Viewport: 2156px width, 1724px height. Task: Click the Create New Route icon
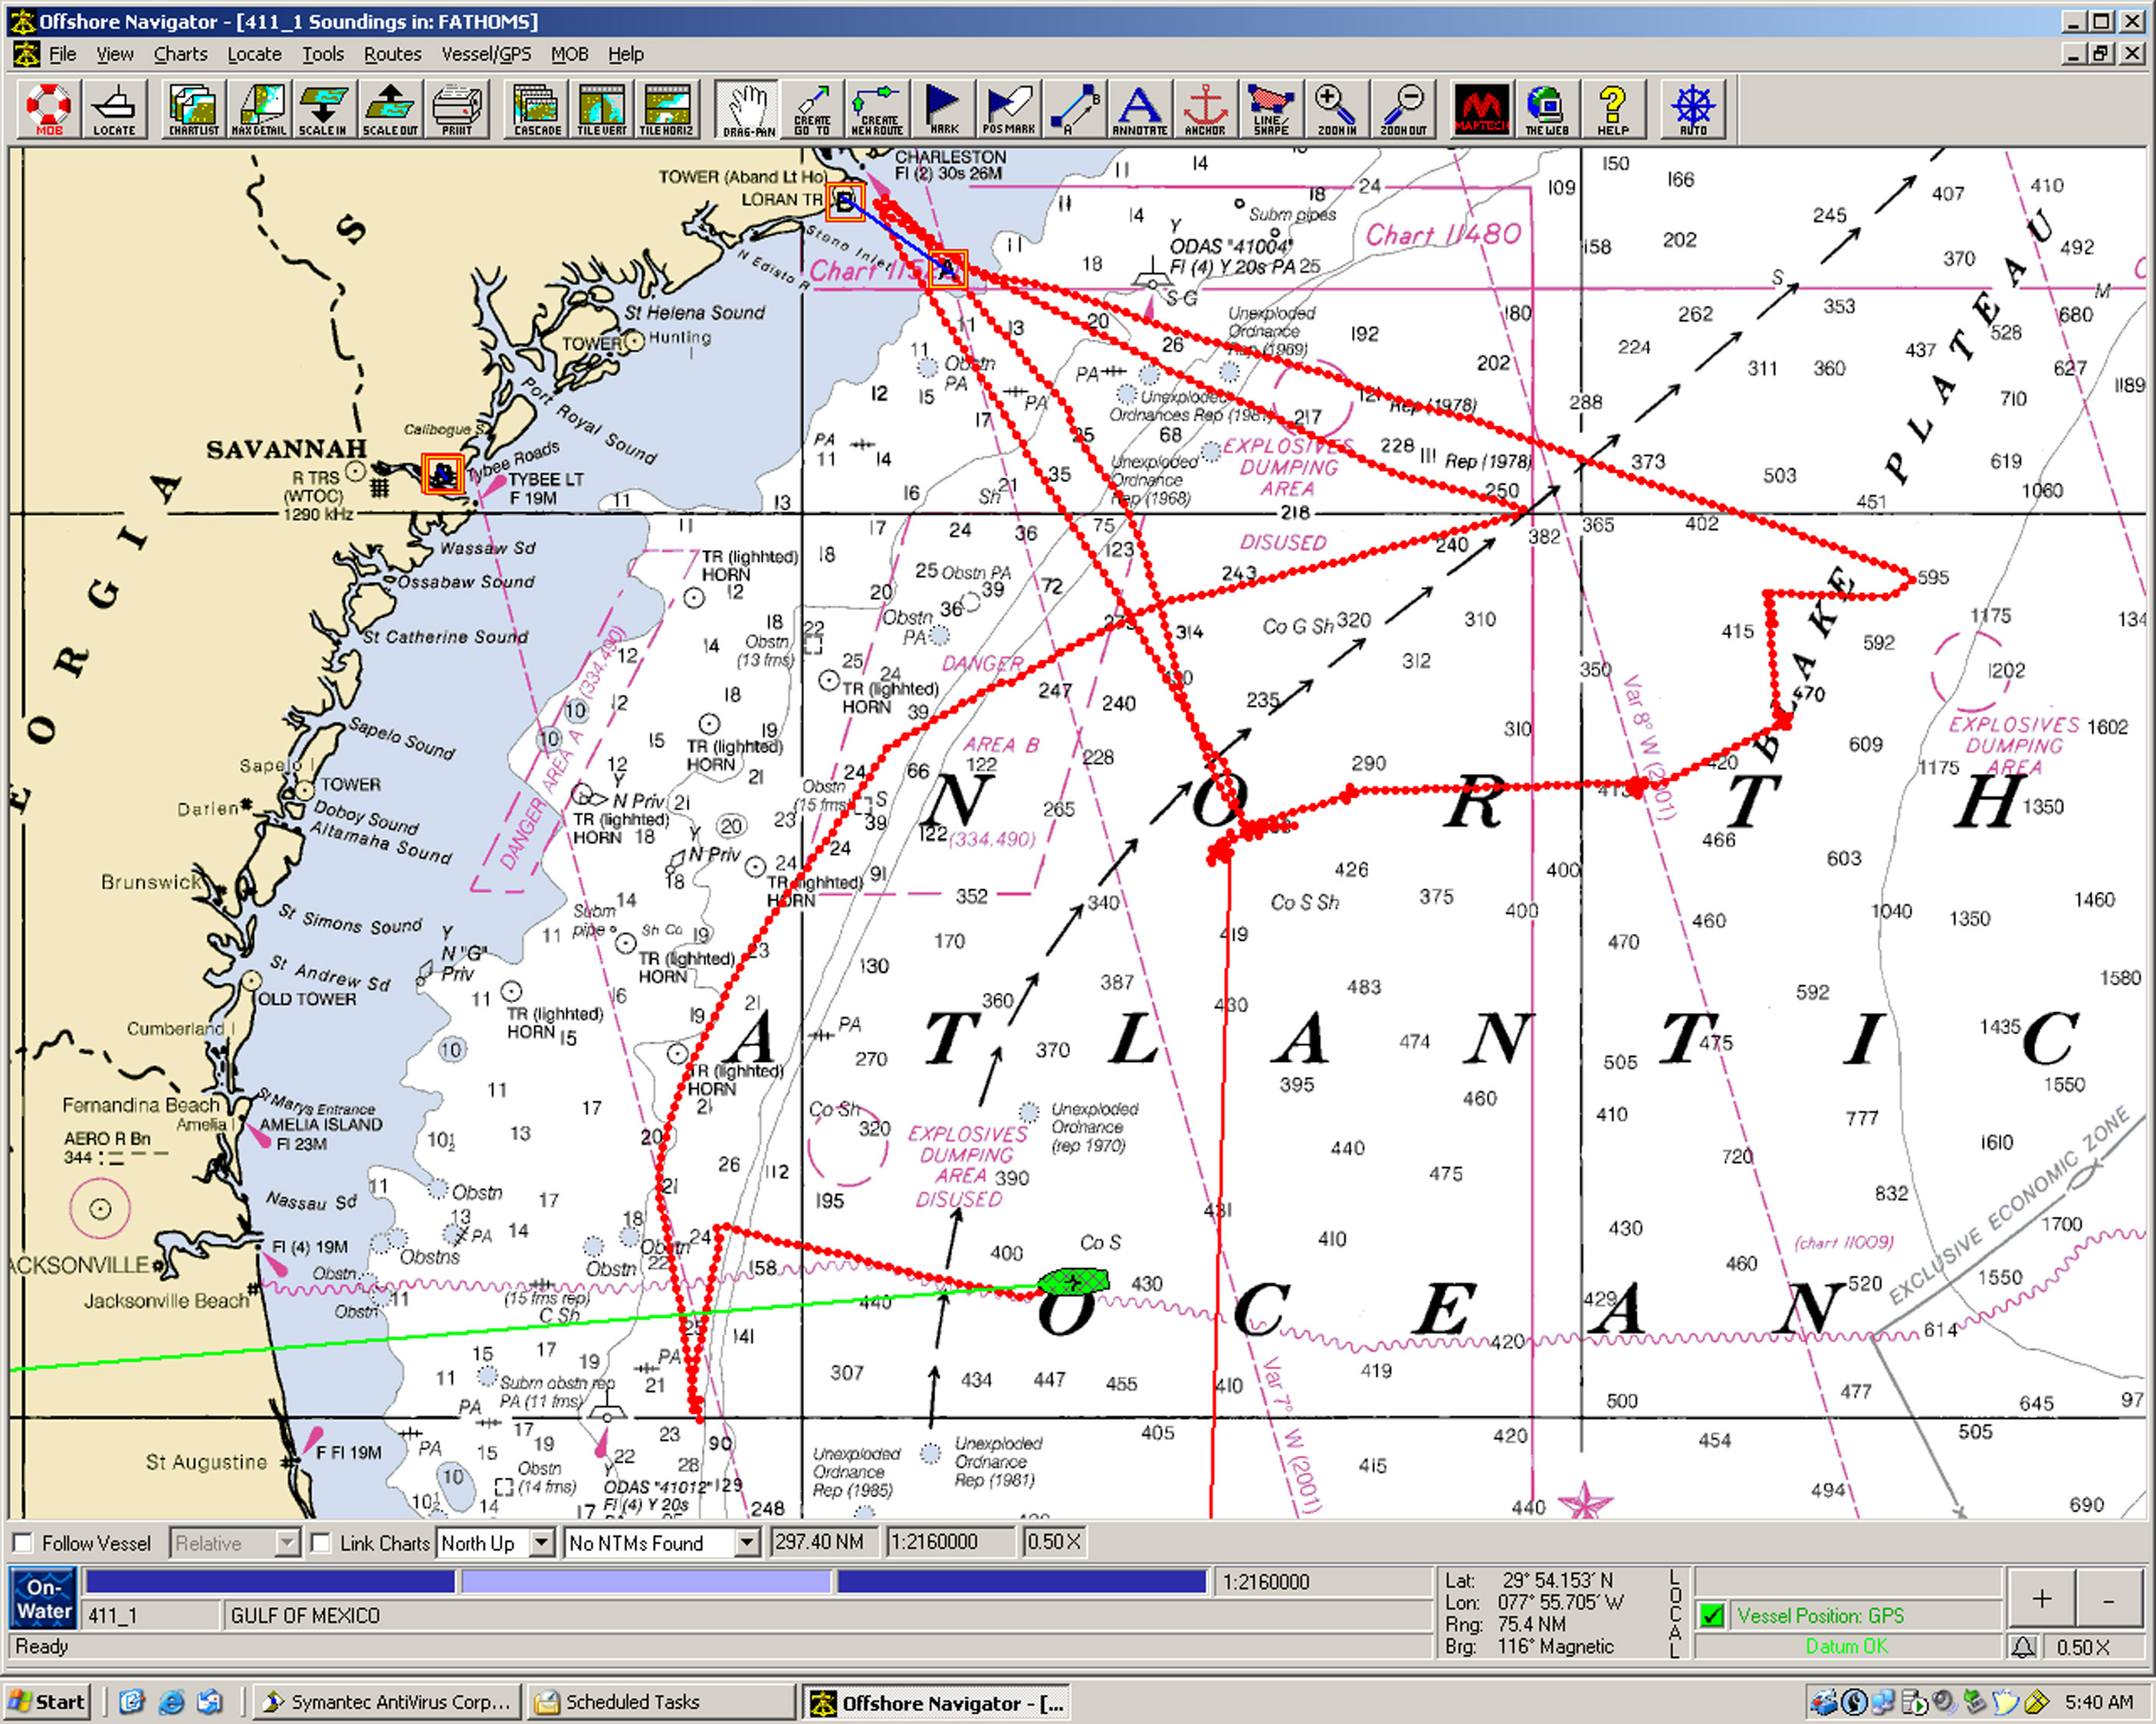coord(877,109)
